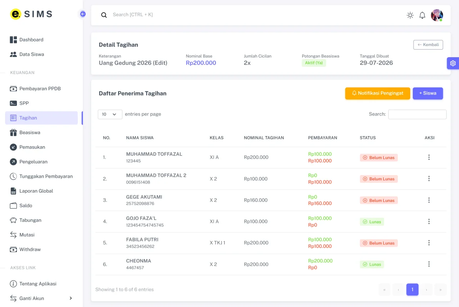Open row actions for CHEONMA
Image resolution: width=459 pixels, height=307 pixels.
429,264
